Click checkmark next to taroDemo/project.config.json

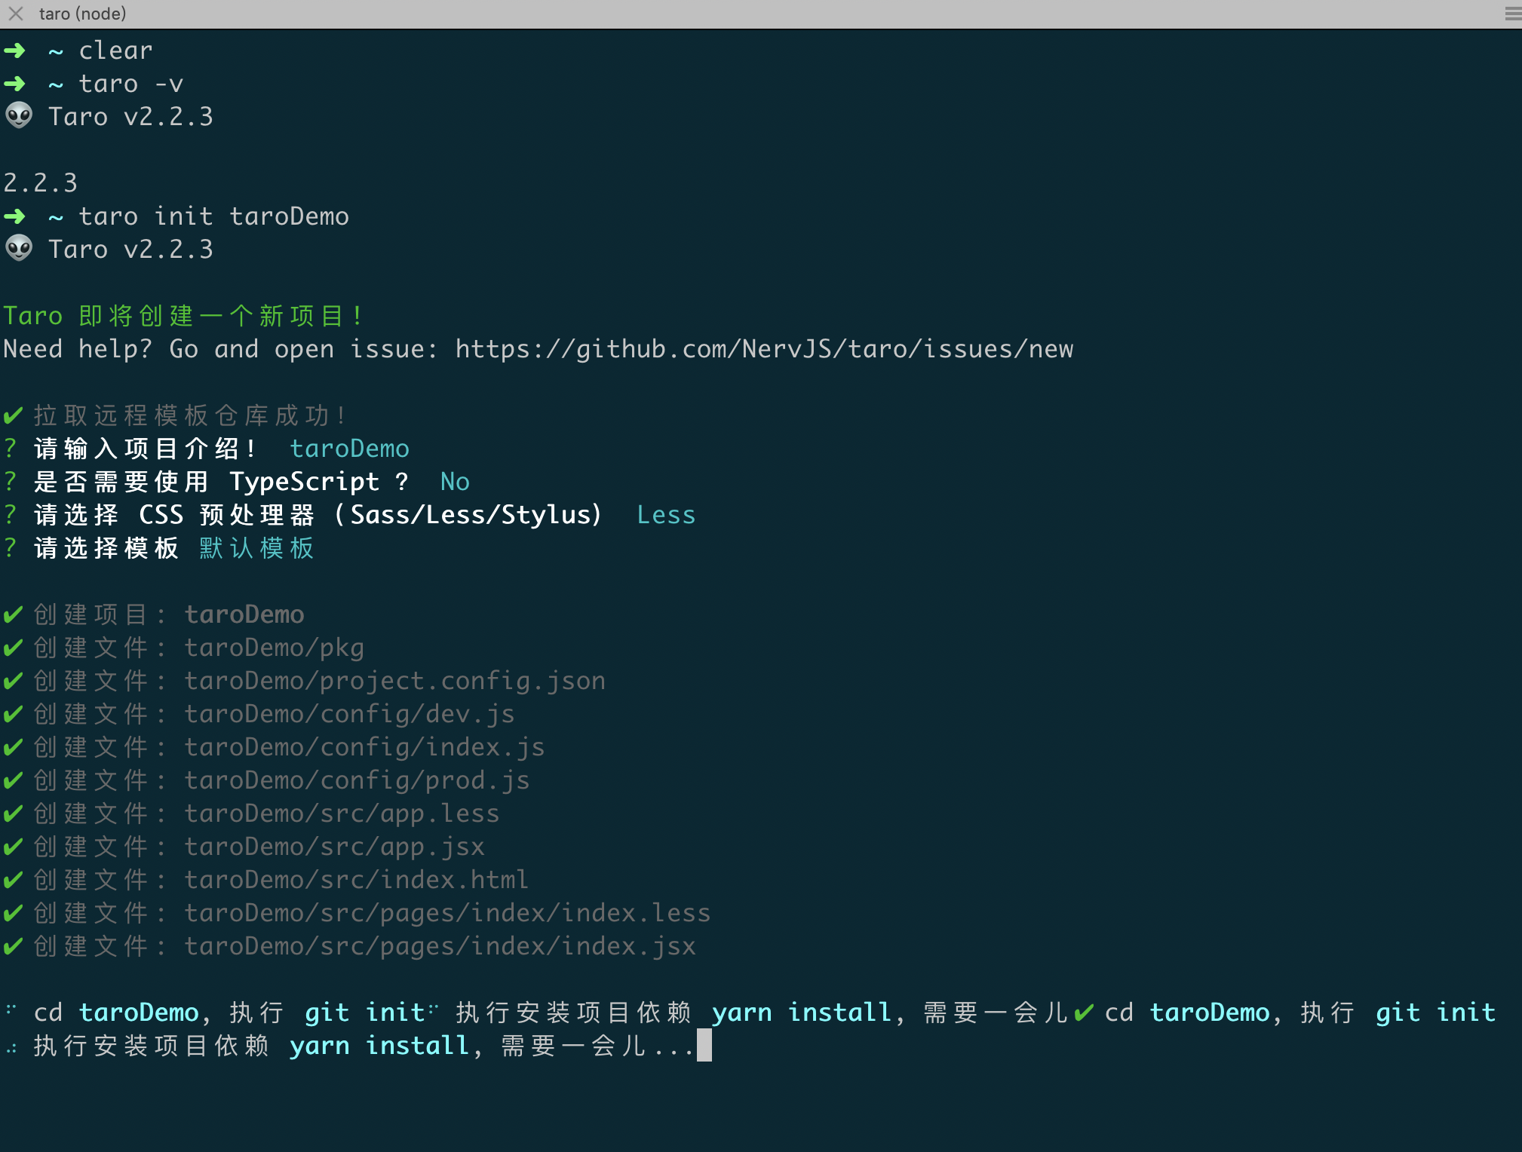point(13,681)
